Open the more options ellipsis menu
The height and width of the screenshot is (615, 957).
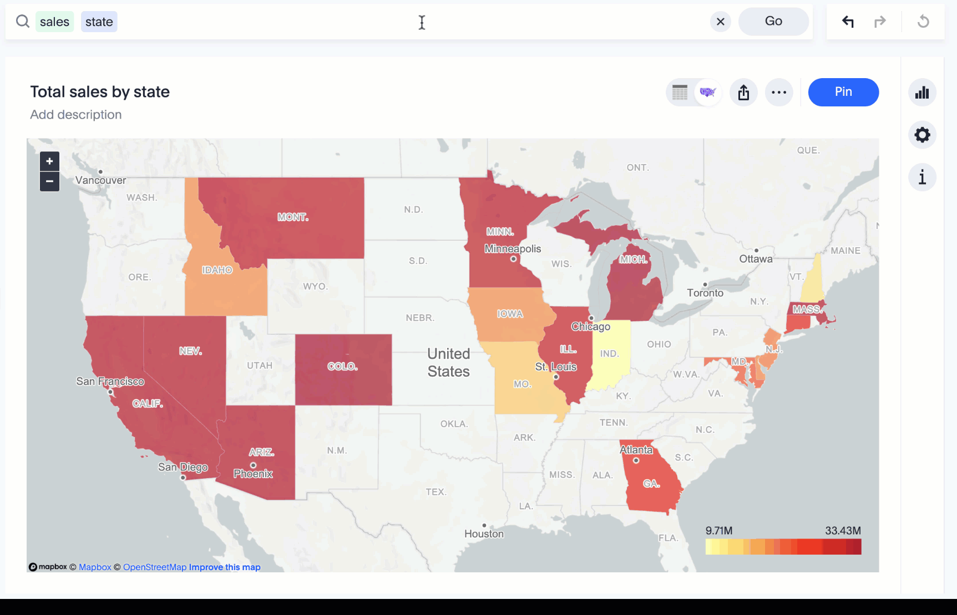779,93
